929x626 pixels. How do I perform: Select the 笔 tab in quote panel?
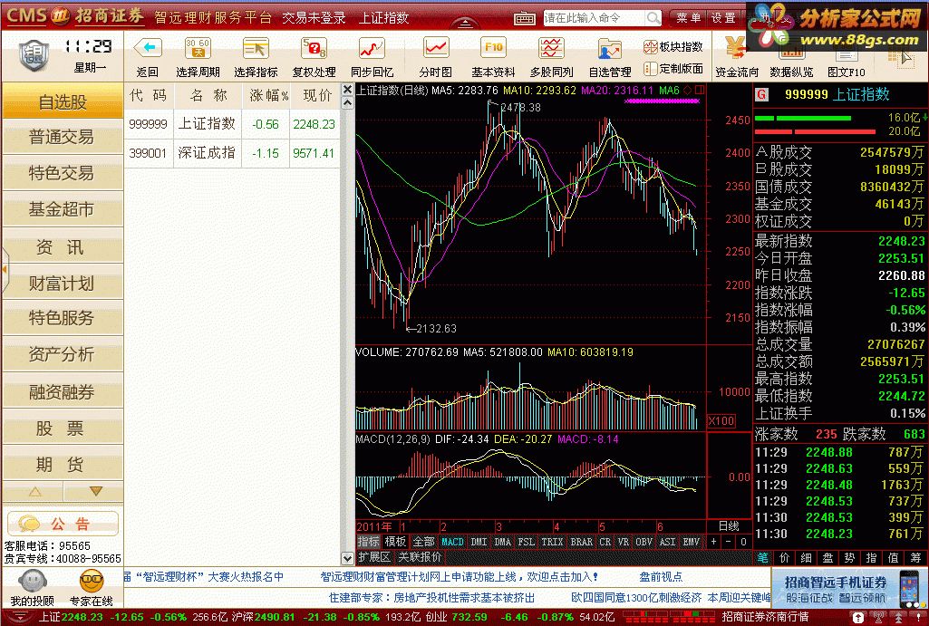pyautogui.click(x=762, y=557)
